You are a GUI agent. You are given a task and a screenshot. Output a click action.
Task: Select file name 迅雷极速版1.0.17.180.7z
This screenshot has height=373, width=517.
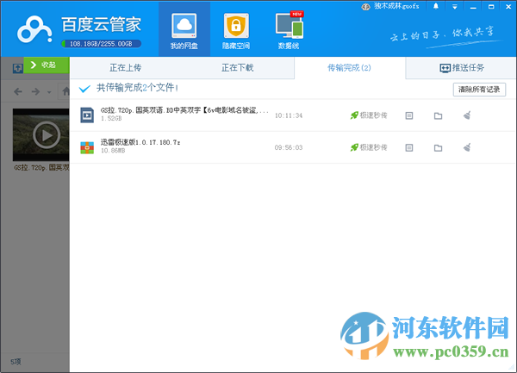pos(140,142)
